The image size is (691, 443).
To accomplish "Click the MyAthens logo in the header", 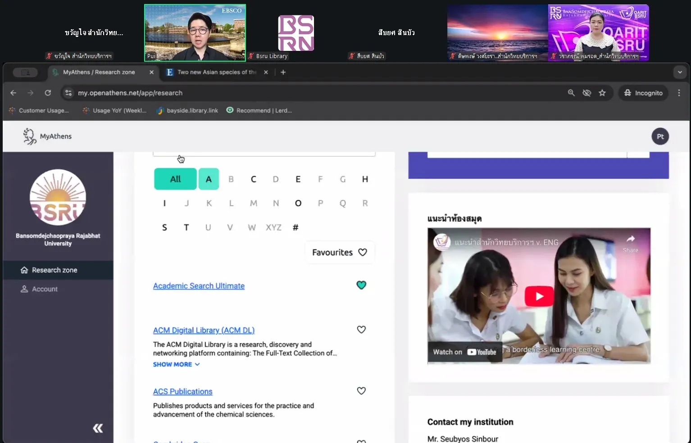I will [x=47, y=136].
